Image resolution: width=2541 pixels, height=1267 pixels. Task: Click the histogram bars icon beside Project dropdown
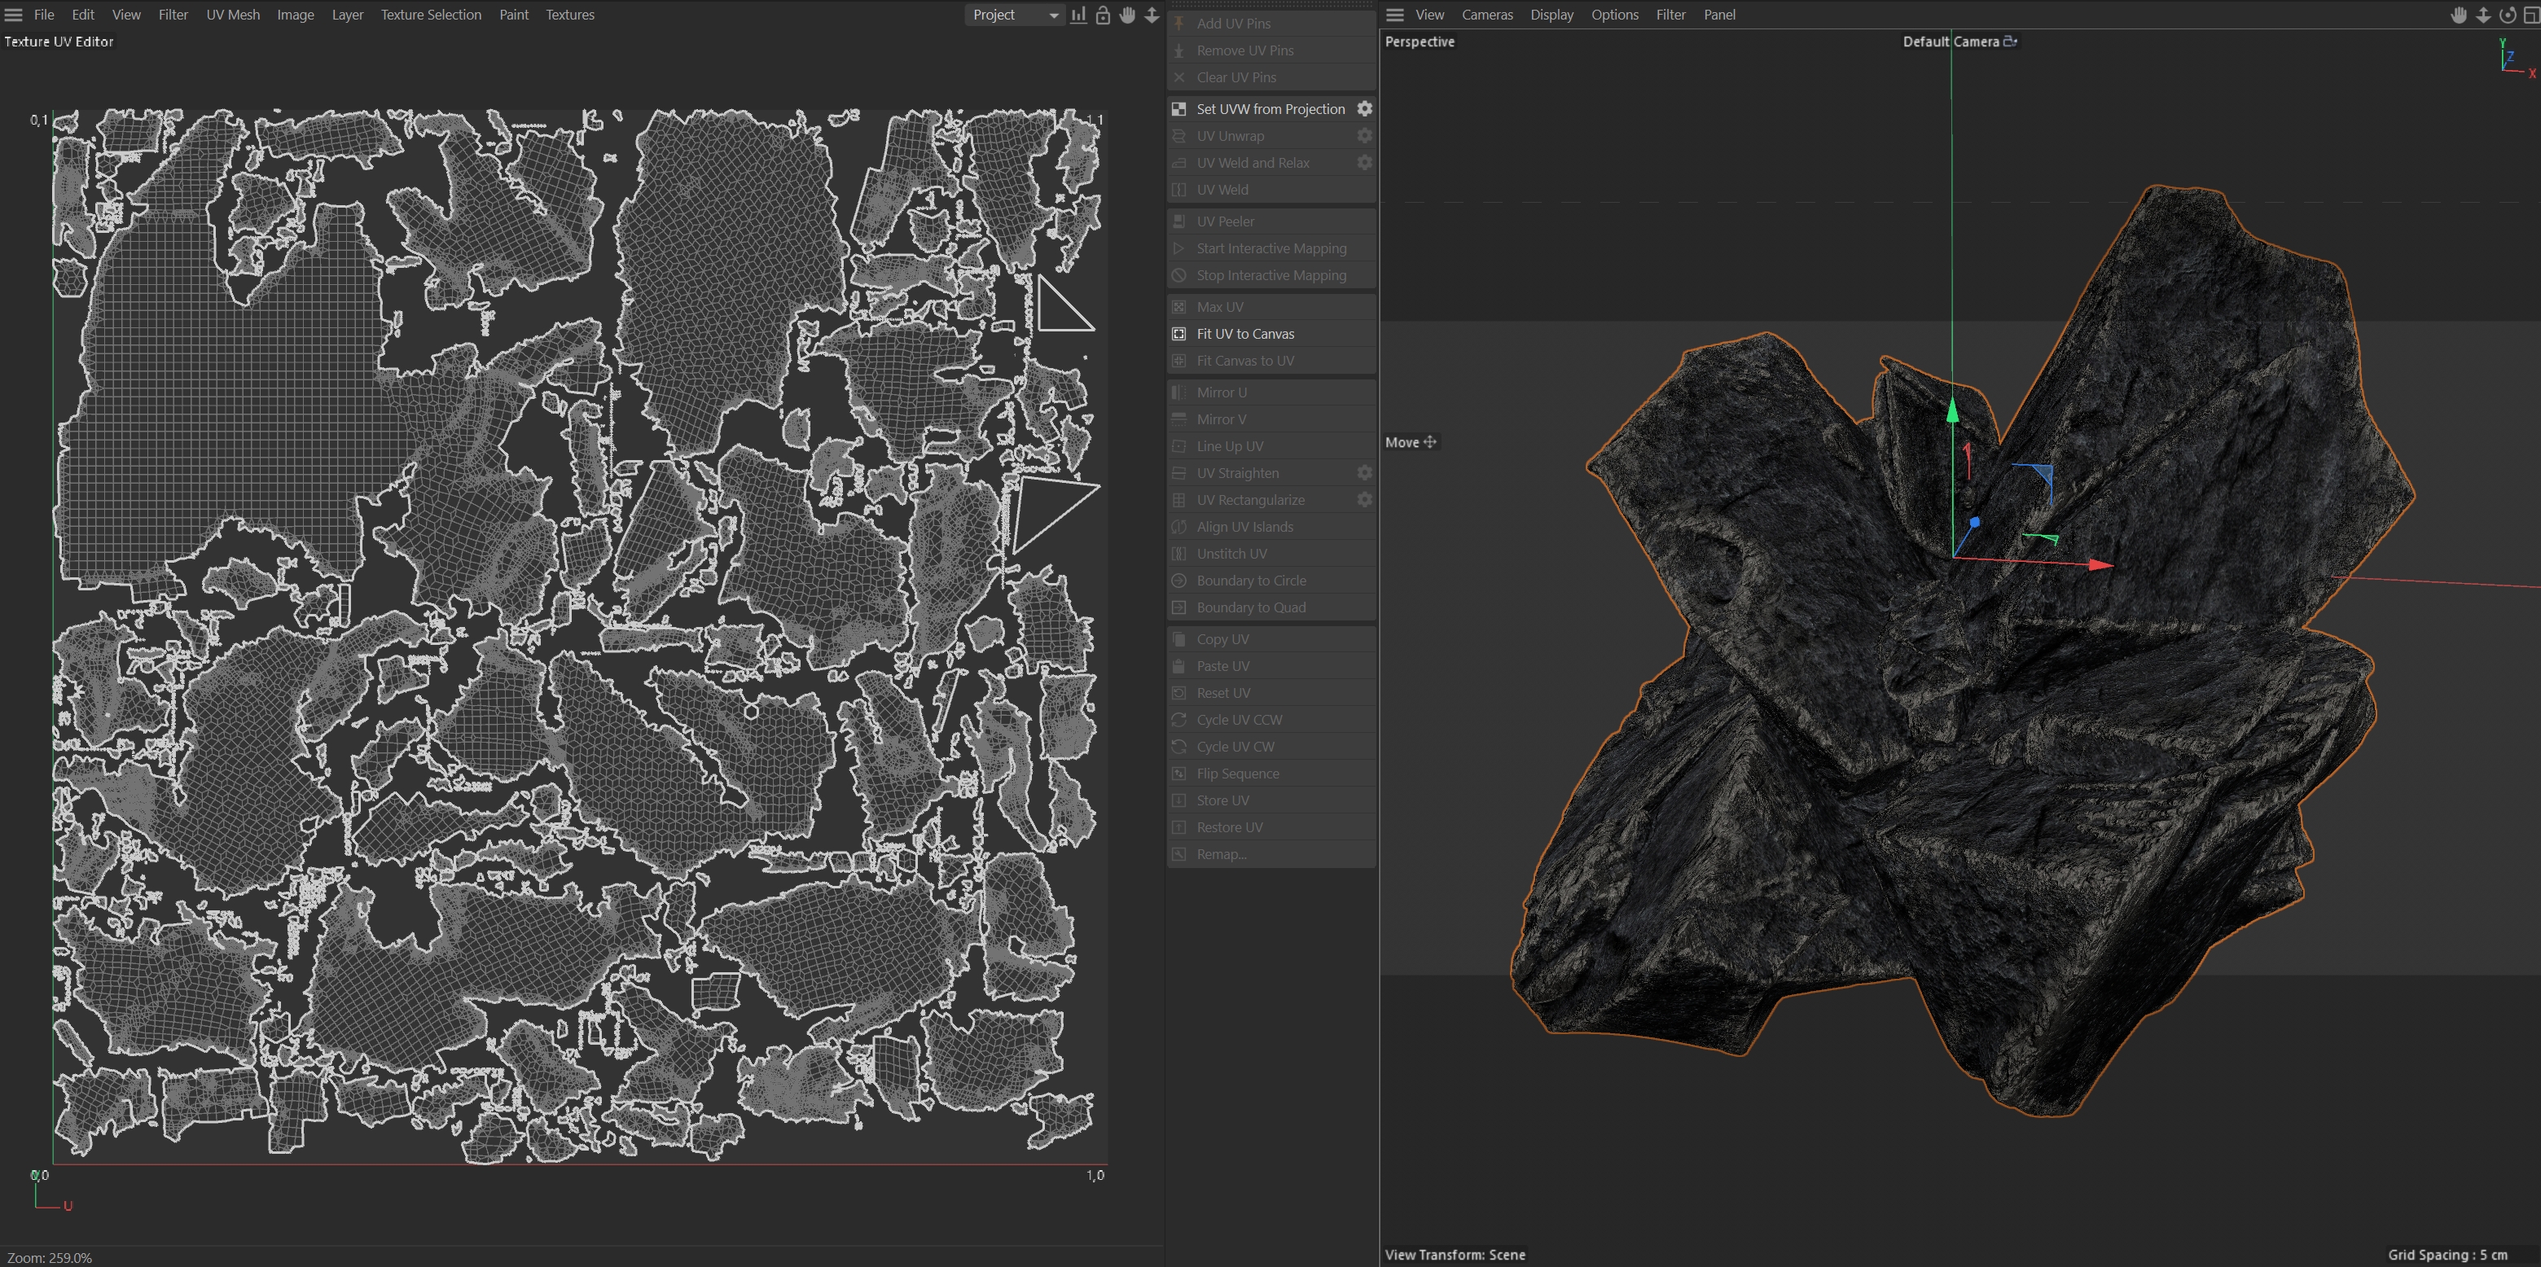(1078, 15)
